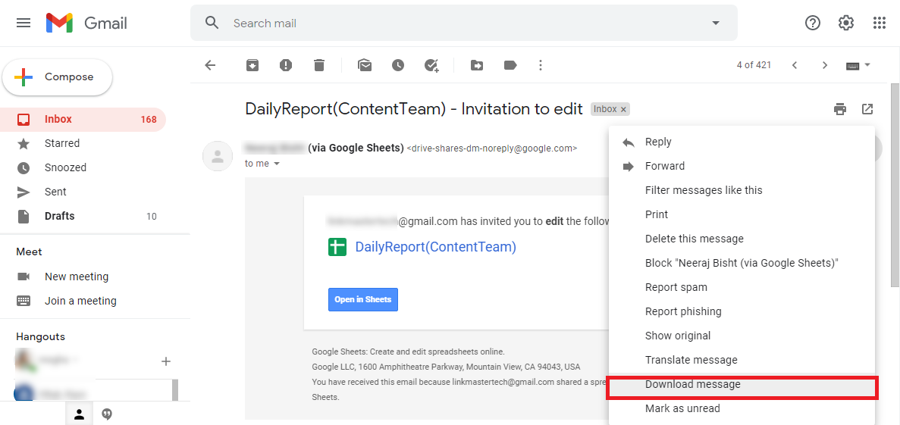Mark as unread envelope icon
The width and height of the screenshot is (900, 425).
365,65
